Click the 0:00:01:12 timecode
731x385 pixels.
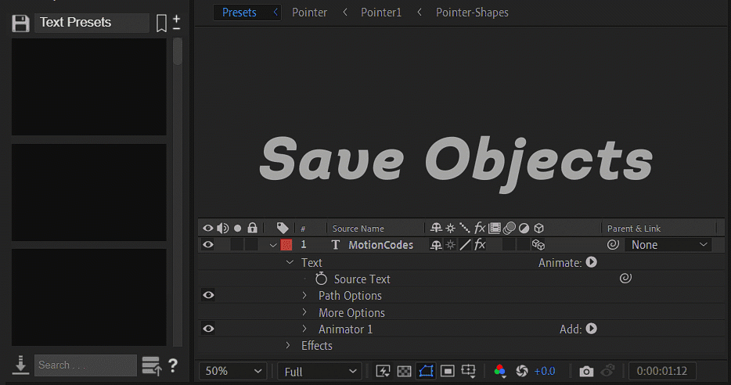[x=662, y=371]
